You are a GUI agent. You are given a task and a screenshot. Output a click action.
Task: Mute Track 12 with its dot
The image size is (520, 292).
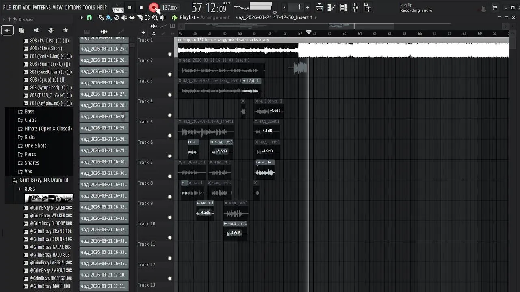coord(170,278)
